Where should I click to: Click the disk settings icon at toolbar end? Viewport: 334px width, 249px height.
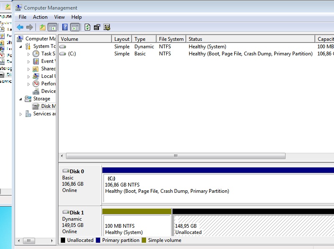107,27
